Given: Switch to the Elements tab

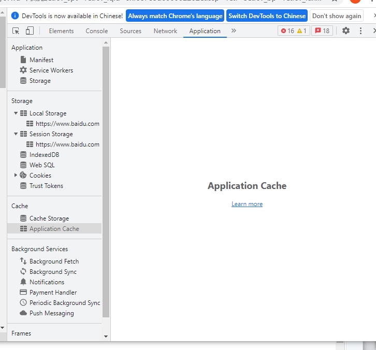Looking at the screenshot, I should tap(62, 31).
